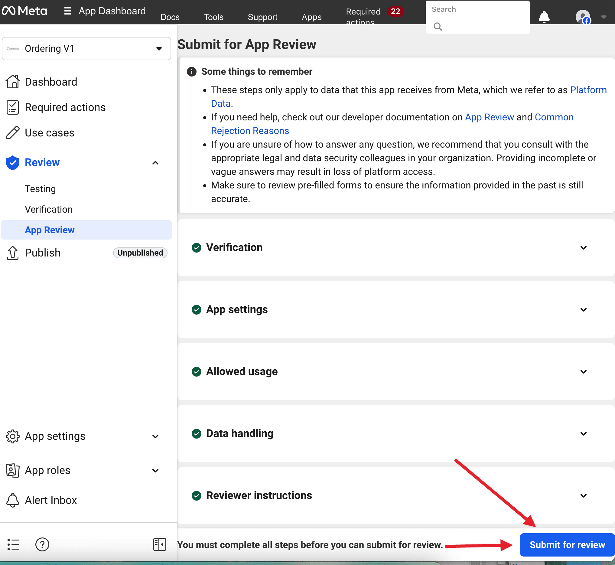Click the Required actions checklist icon
The width and height of the screenshot is (615, 565).
point(12,107)
